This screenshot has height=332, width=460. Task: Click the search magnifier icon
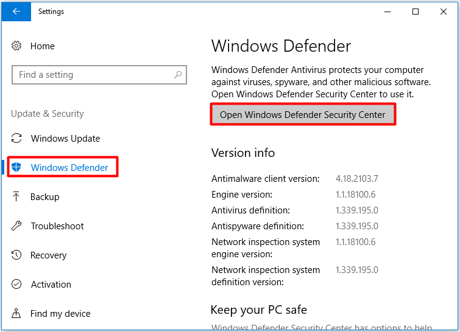178,75
